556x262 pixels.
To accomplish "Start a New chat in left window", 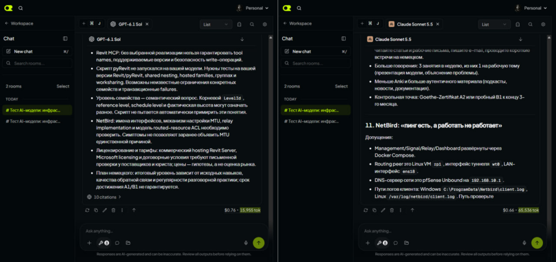I will point(37,52).
